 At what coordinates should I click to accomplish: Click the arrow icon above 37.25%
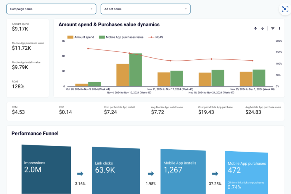click(x=215, y=174)
